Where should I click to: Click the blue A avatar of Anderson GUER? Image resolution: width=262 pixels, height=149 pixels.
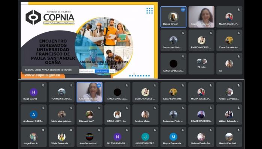click(x=34, y=114)
